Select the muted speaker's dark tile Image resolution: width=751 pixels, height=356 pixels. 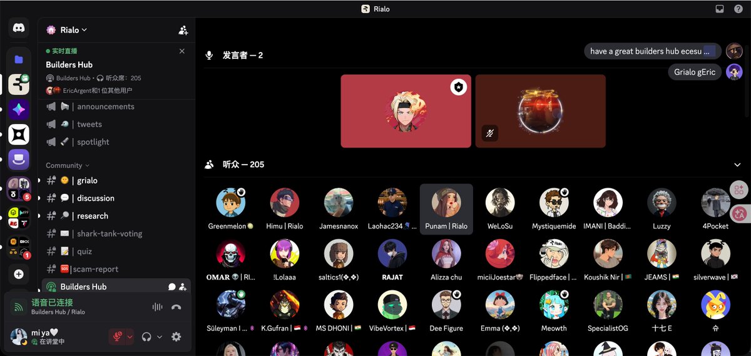pyautogui.click(x=540, y=111)
